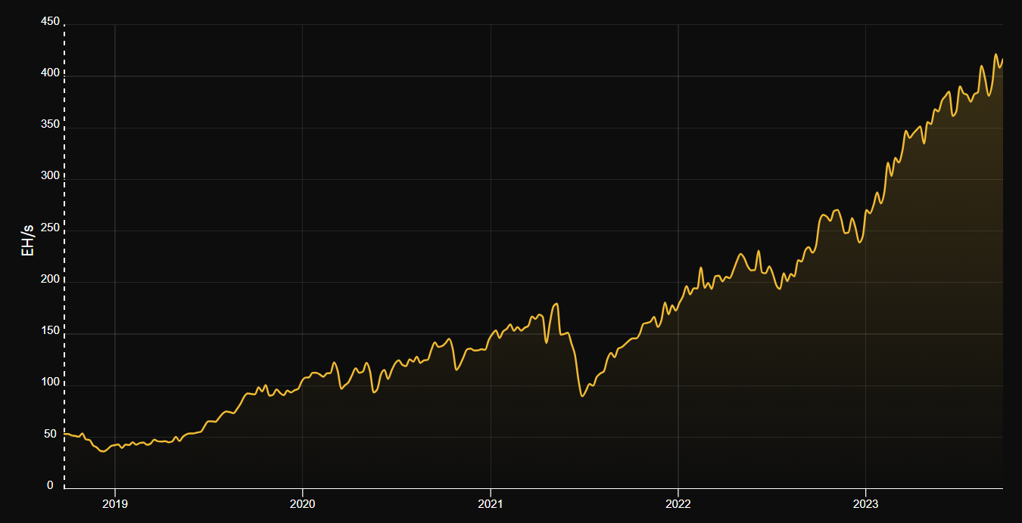Click the 350 y-axis value

coord(50,125)
